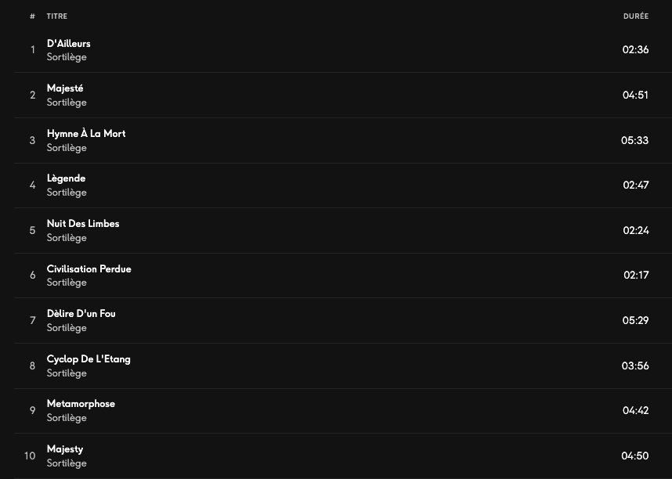
Task: Click track number 3 in the list
Action: [x=32, y=141]
